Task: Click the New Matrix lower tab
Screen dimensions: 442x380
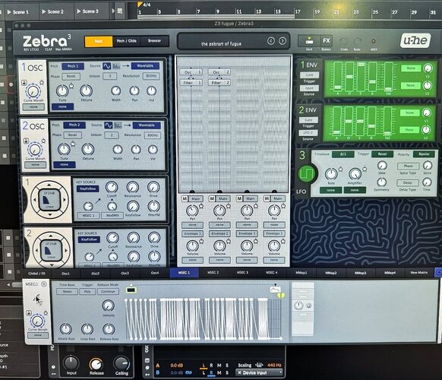Action: point(419,273)
